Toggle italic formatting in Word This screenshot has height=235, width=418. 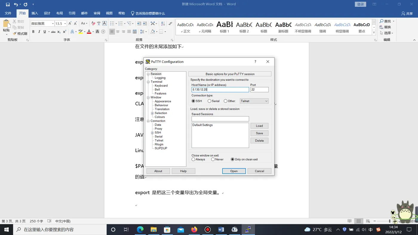tap(39, 32)
